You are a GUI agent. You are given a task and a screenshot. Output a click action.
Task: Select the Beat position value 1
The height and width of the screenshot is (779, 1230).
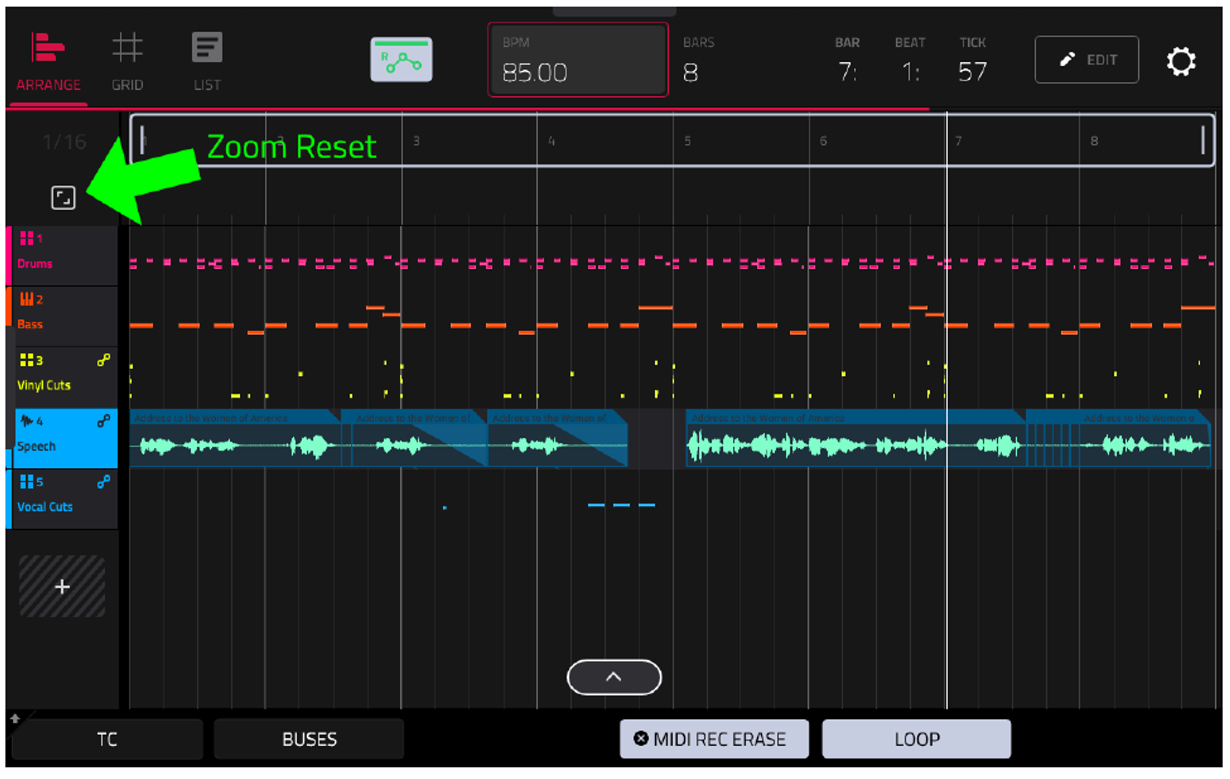pos(910,72)
